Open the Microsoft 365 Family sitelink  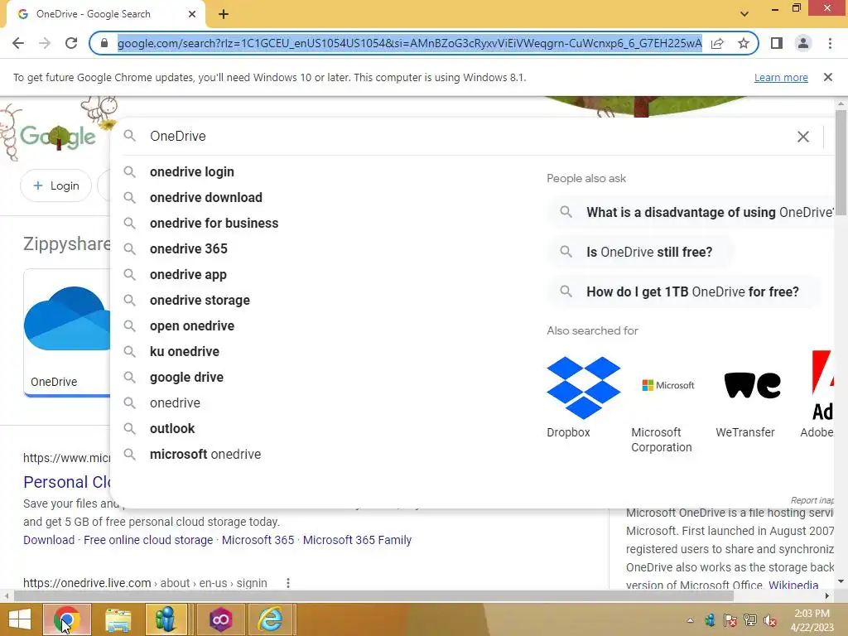click(357, 540)
